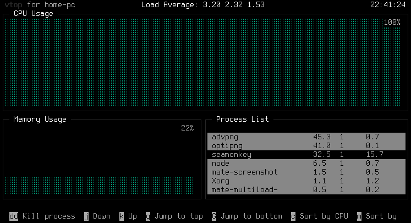Image resolution: width=411 pixels, height=223 pixels.
Task: Select the node process row
Action: (306, 164)
